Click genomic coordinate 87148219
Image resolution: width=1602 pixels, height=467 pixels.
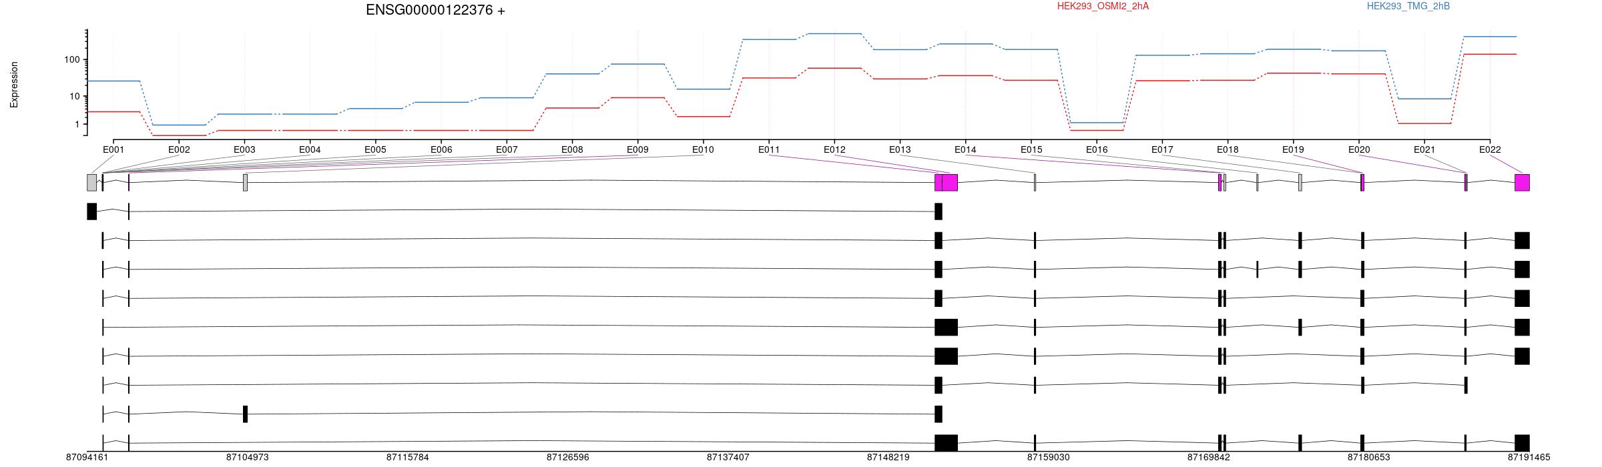click(x=888, y=458)
